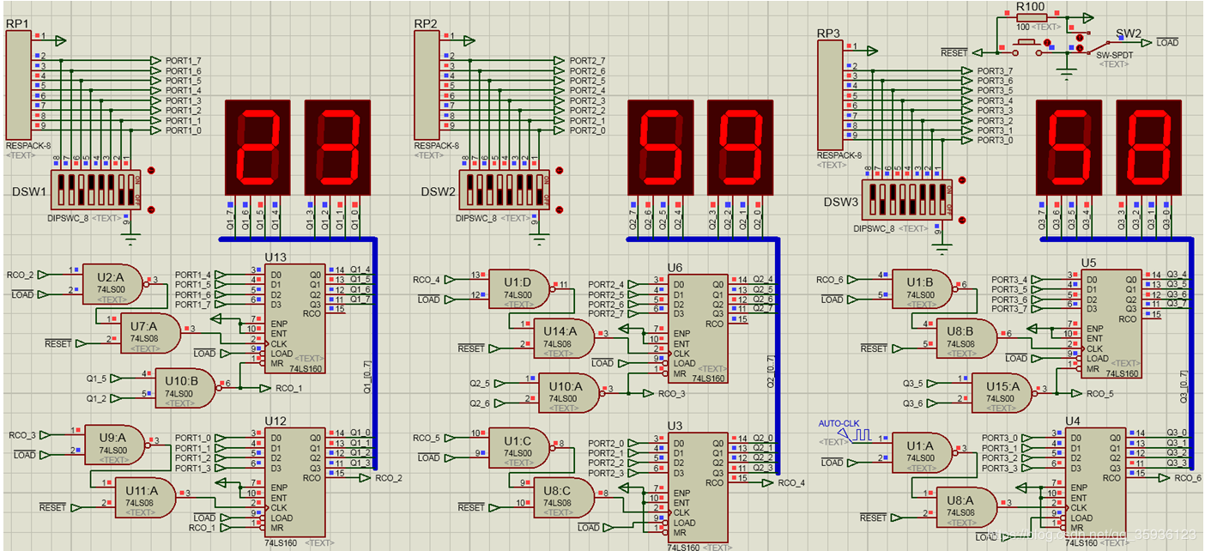Click the seven-segment display showing 8
1205x551 pixels.
point(1148,147)
